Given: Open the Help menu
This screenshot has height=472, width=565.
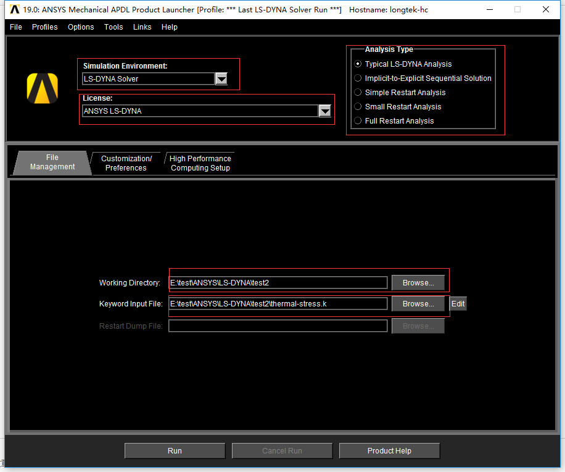Looking at the screenshot, I should pos(169,27).
